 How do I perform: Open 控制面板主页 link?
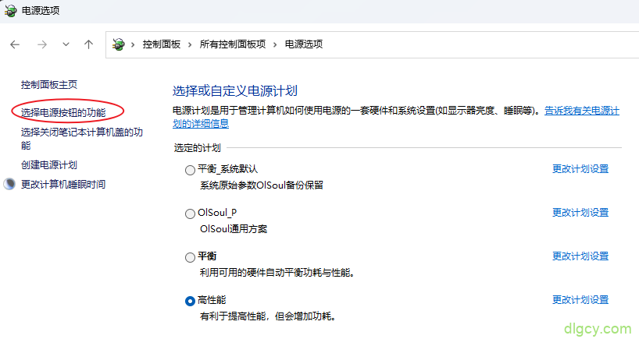point(49,84)
